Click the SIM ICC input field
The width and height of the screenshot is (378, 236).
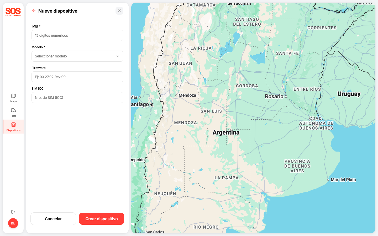77,98
